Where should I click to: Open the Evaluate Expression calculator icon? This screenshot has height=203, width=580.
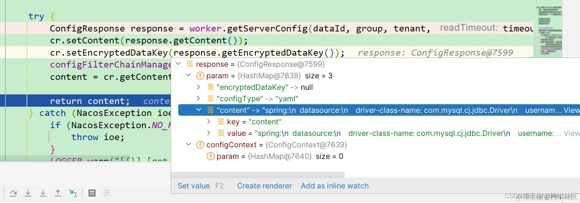92,193
